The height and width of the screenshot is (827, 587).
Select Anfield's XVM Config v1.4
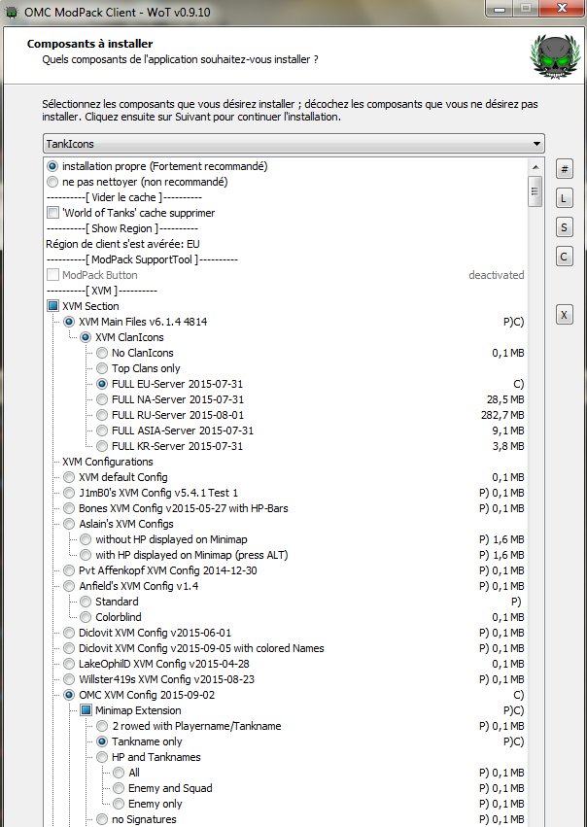coord(69,586)
